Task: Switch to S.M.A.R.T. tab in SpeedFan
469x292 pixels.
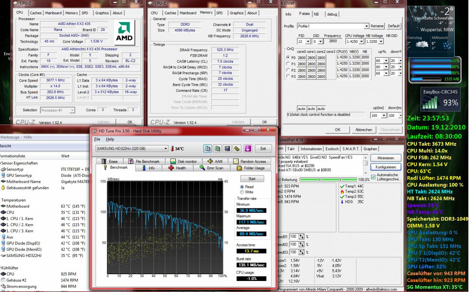Action: pyautogui.click(x=351, y=149)
